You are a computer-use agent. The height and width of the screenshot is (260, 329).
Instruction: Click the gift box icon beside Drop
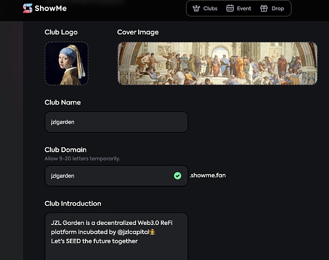[x=264, y=8]
